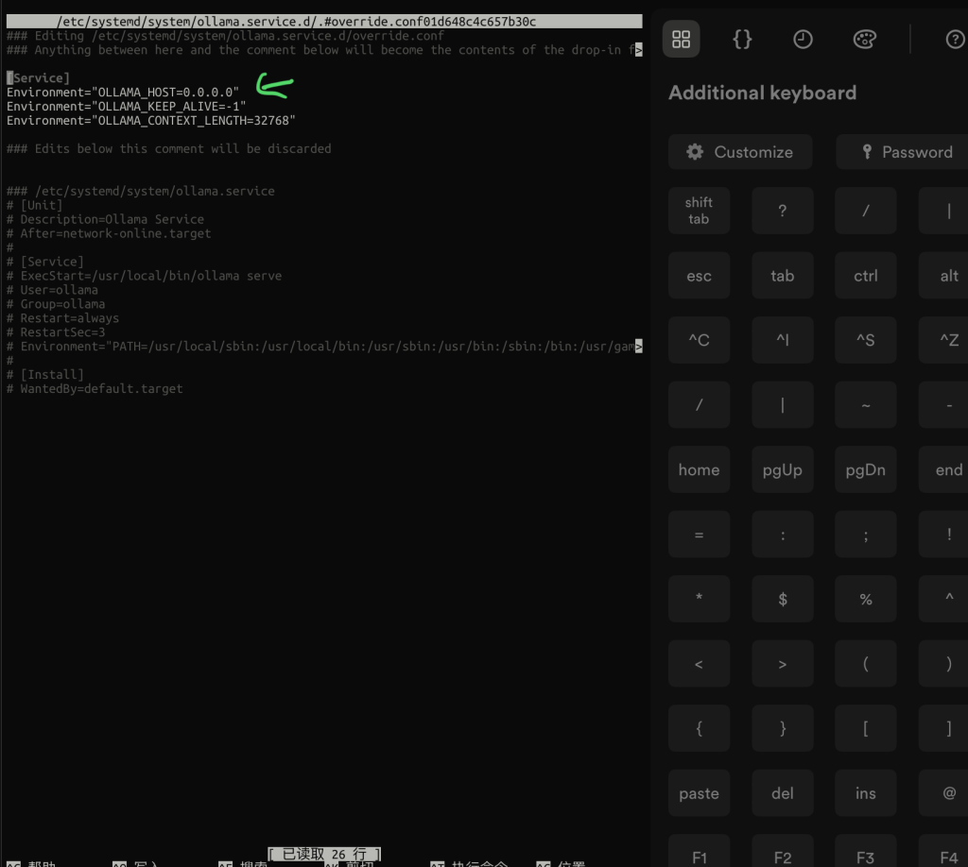The height and width of the screenshot is (867, 968).
Task: Tap the tab key beside esc
Action: pyautogui.click(x=782, y=276)
